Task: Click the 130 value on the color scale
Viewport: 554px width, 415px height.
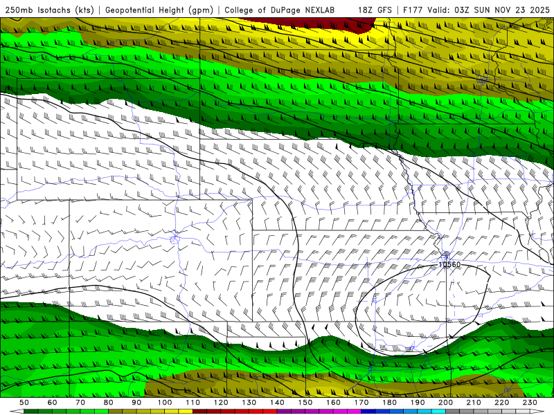Action: 249,403
